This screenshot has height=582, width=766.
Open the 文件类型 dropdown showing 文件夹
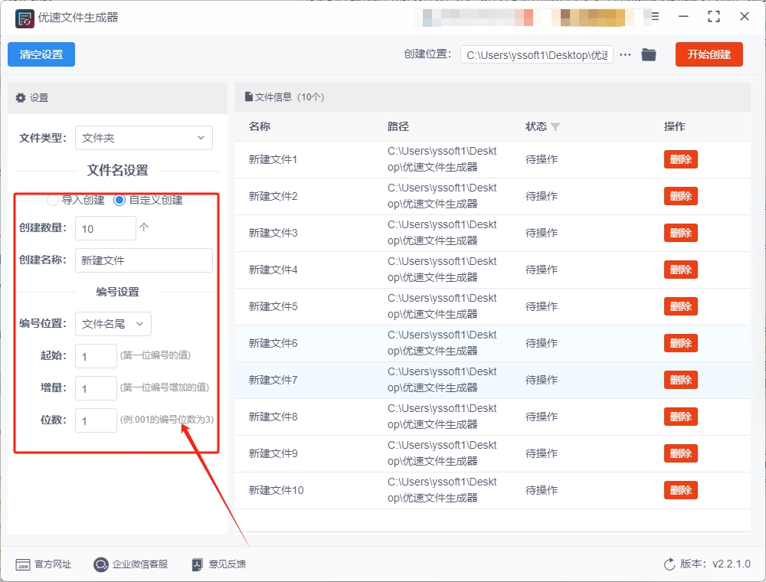[x=143, y=138]
